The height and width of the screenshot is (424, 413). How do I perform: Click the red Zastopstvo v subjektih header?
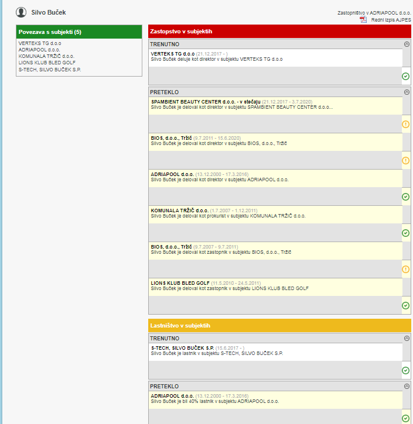coord(279,31)
